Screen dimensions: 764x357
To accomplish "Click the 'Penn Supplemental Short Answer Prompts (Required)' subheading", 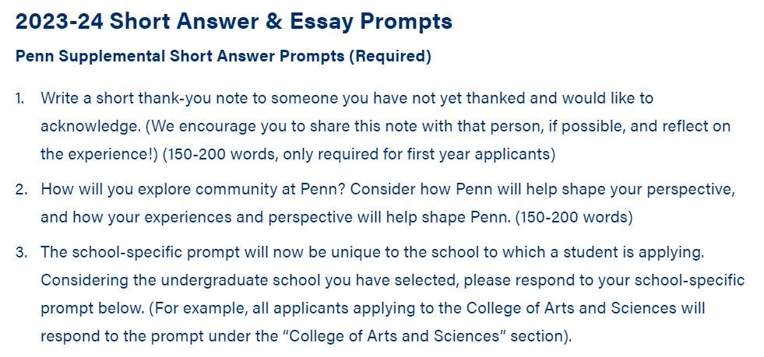I will coord(224,57).
